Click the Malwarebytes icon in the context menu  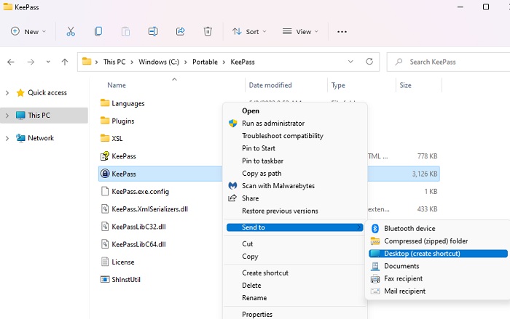232,185
